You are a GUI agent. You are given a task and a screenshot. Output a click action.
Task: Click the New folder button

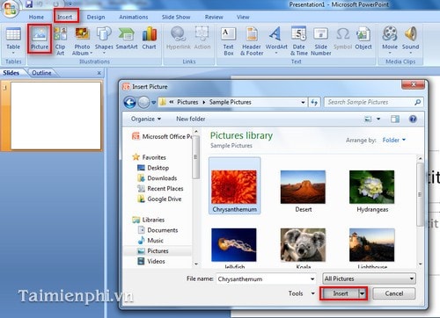click(x=191, y=119)
